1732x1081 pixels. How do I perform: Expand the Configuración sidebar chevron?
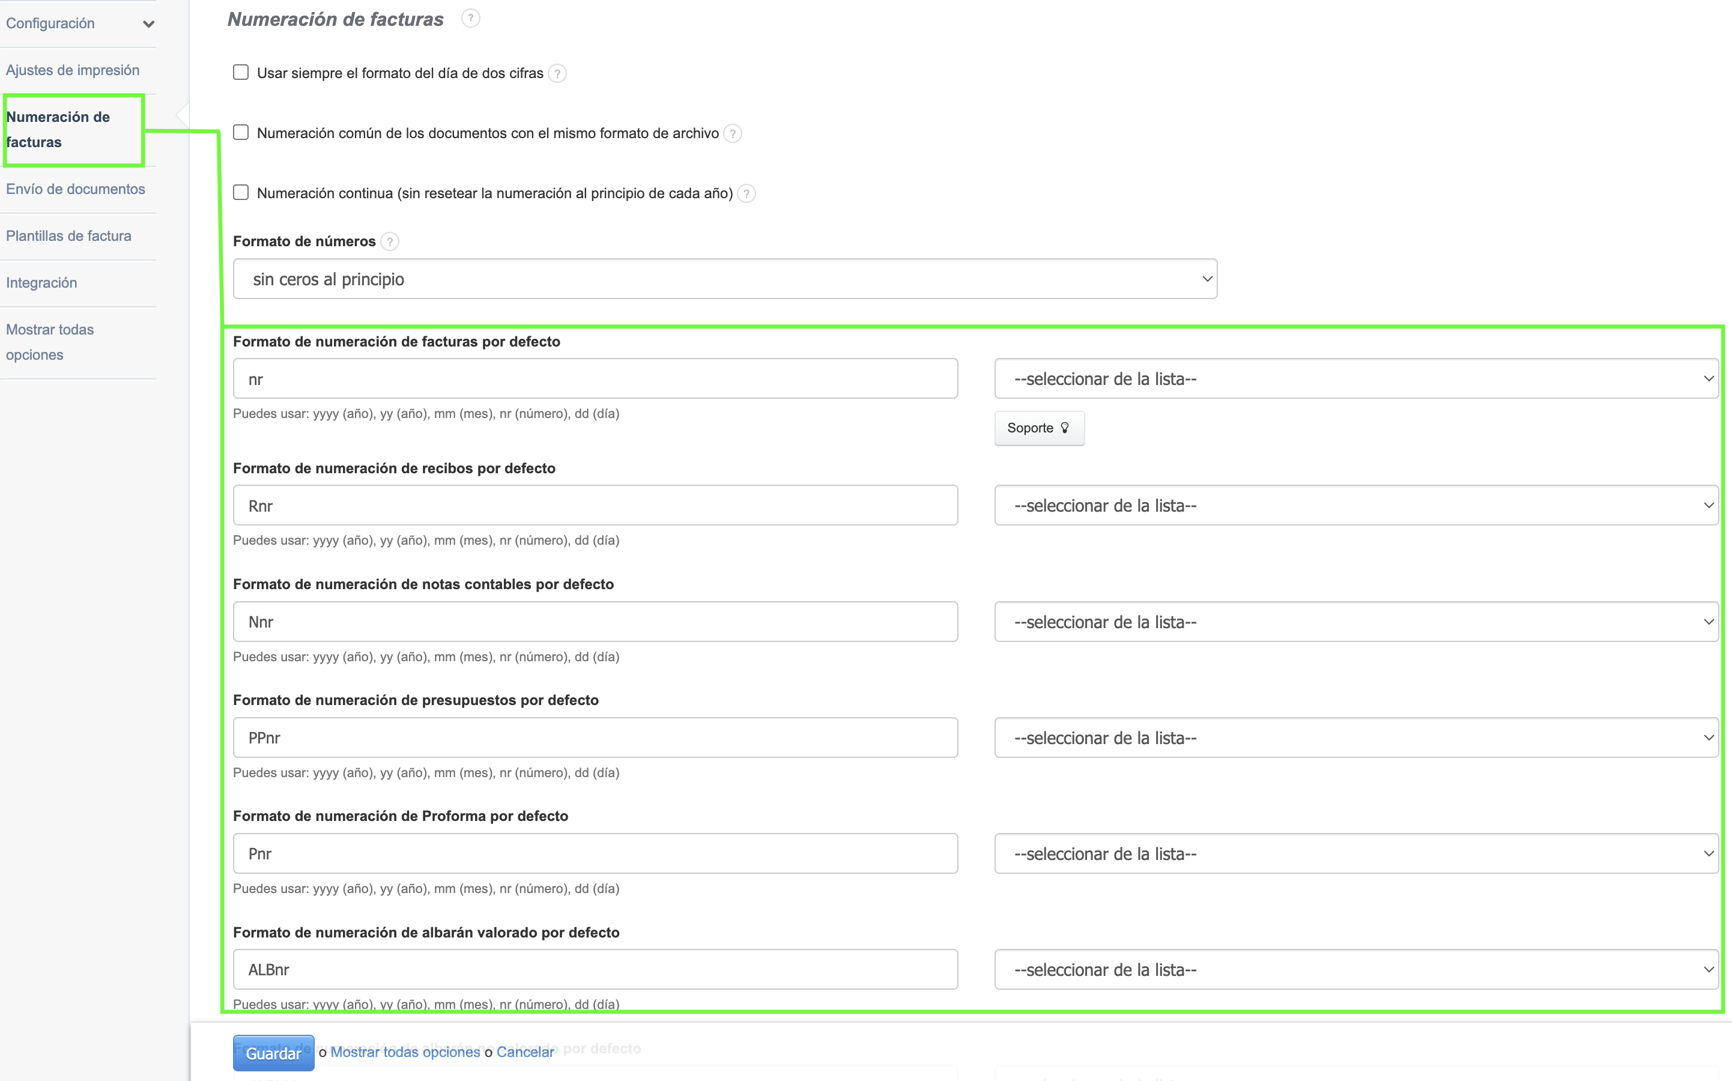coord(149,24)
